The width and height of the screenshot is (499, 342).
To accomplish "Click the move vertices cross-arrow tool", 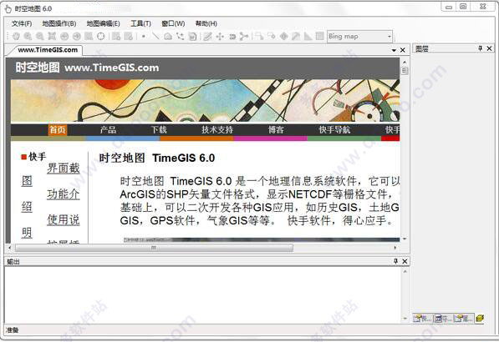I will (220, 37).
